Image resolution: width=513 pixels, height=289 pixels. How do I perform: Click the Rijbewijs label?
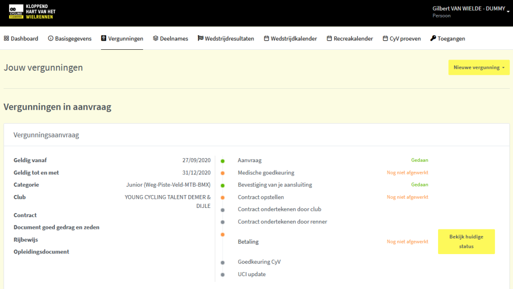[x=26, y=240]
